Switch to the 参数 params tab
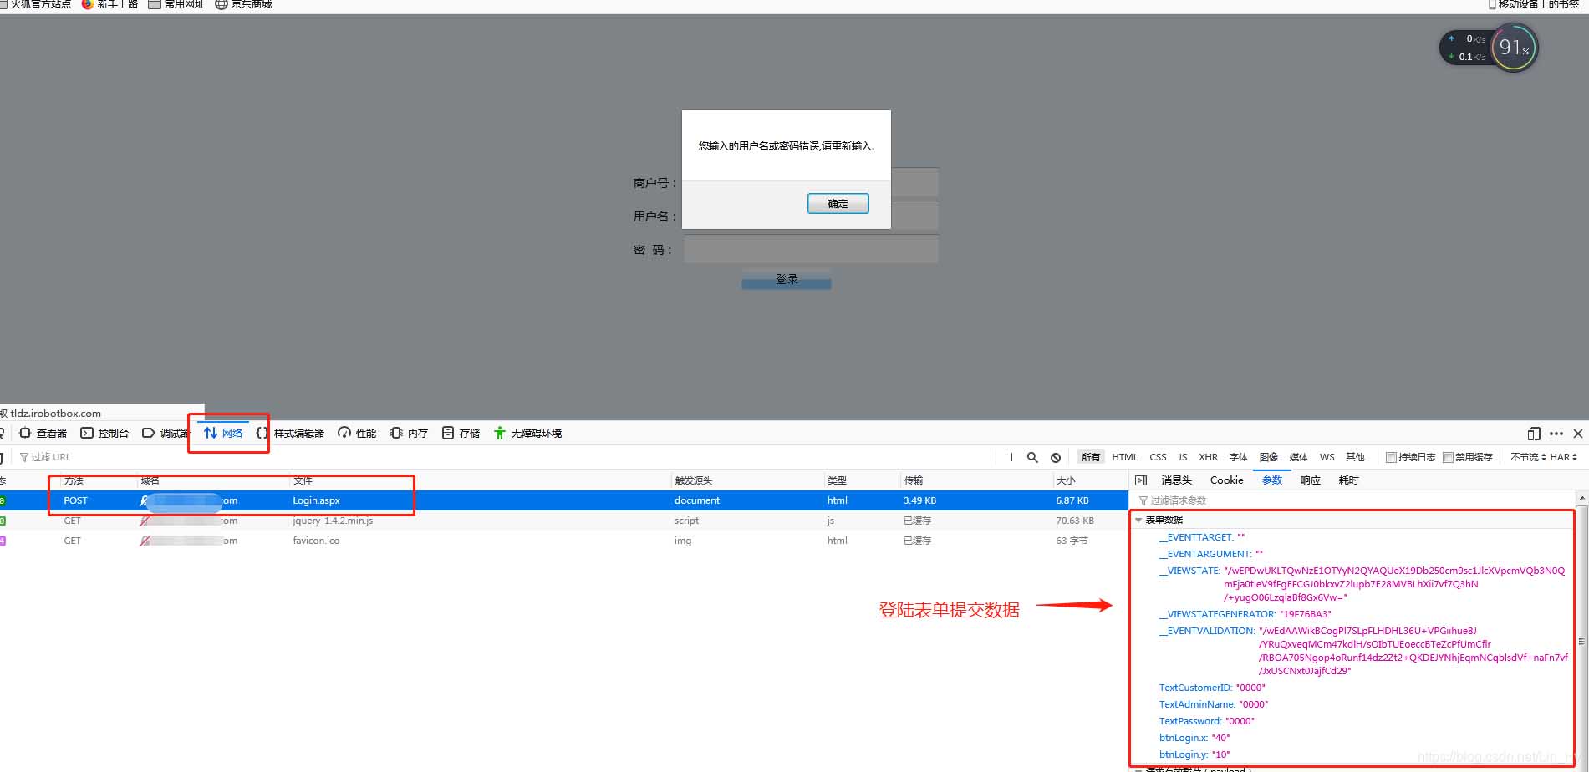Viewport: 1589px width, 772px height. tap(1272, 480)
